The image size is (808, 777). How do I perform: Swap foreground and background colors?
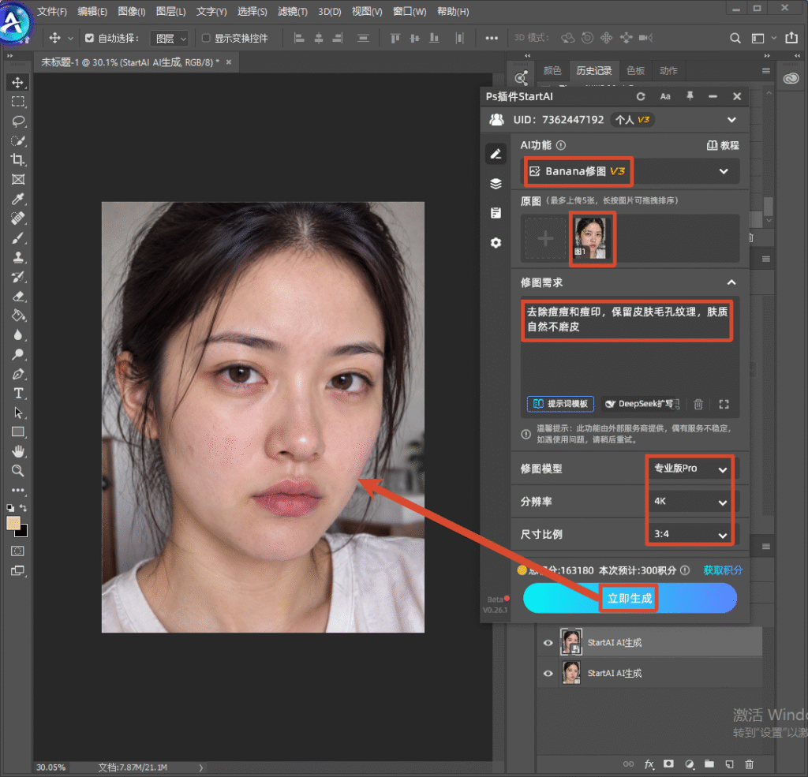tap(23, 508)
